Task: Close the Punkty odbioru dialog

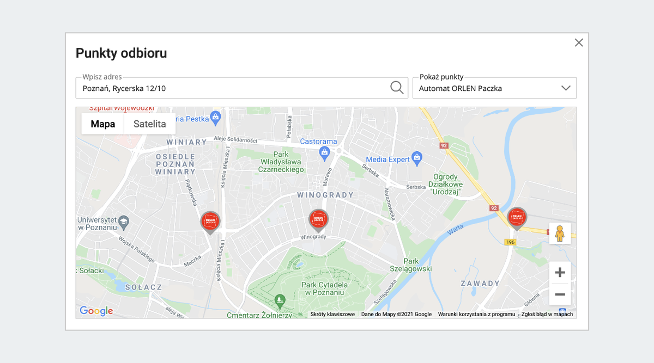Action: 579,42
